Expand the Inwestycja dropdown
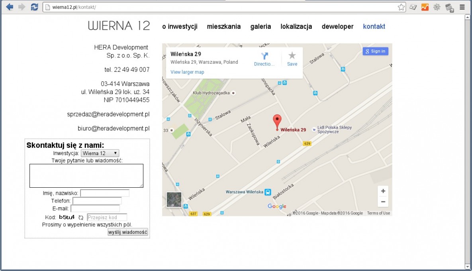The width and height of the screenshot is (472, 271). click(x=100, y=153)
